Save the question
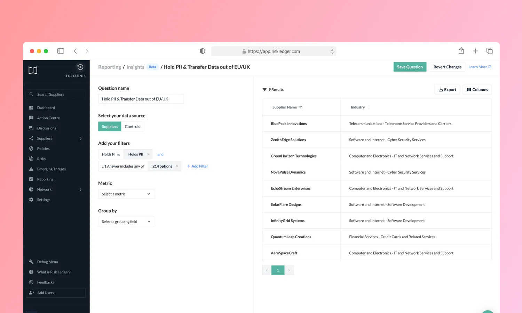The image size is (522, 313). 410,67
